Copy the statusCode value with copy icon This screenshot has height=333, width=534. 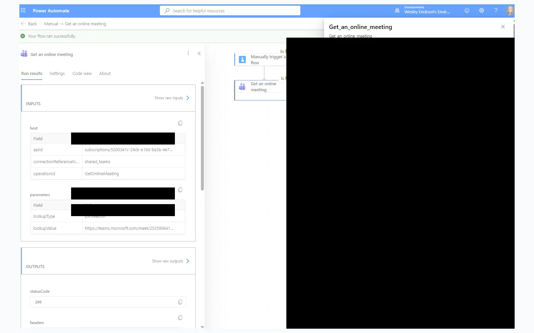(x=180, y=302)
